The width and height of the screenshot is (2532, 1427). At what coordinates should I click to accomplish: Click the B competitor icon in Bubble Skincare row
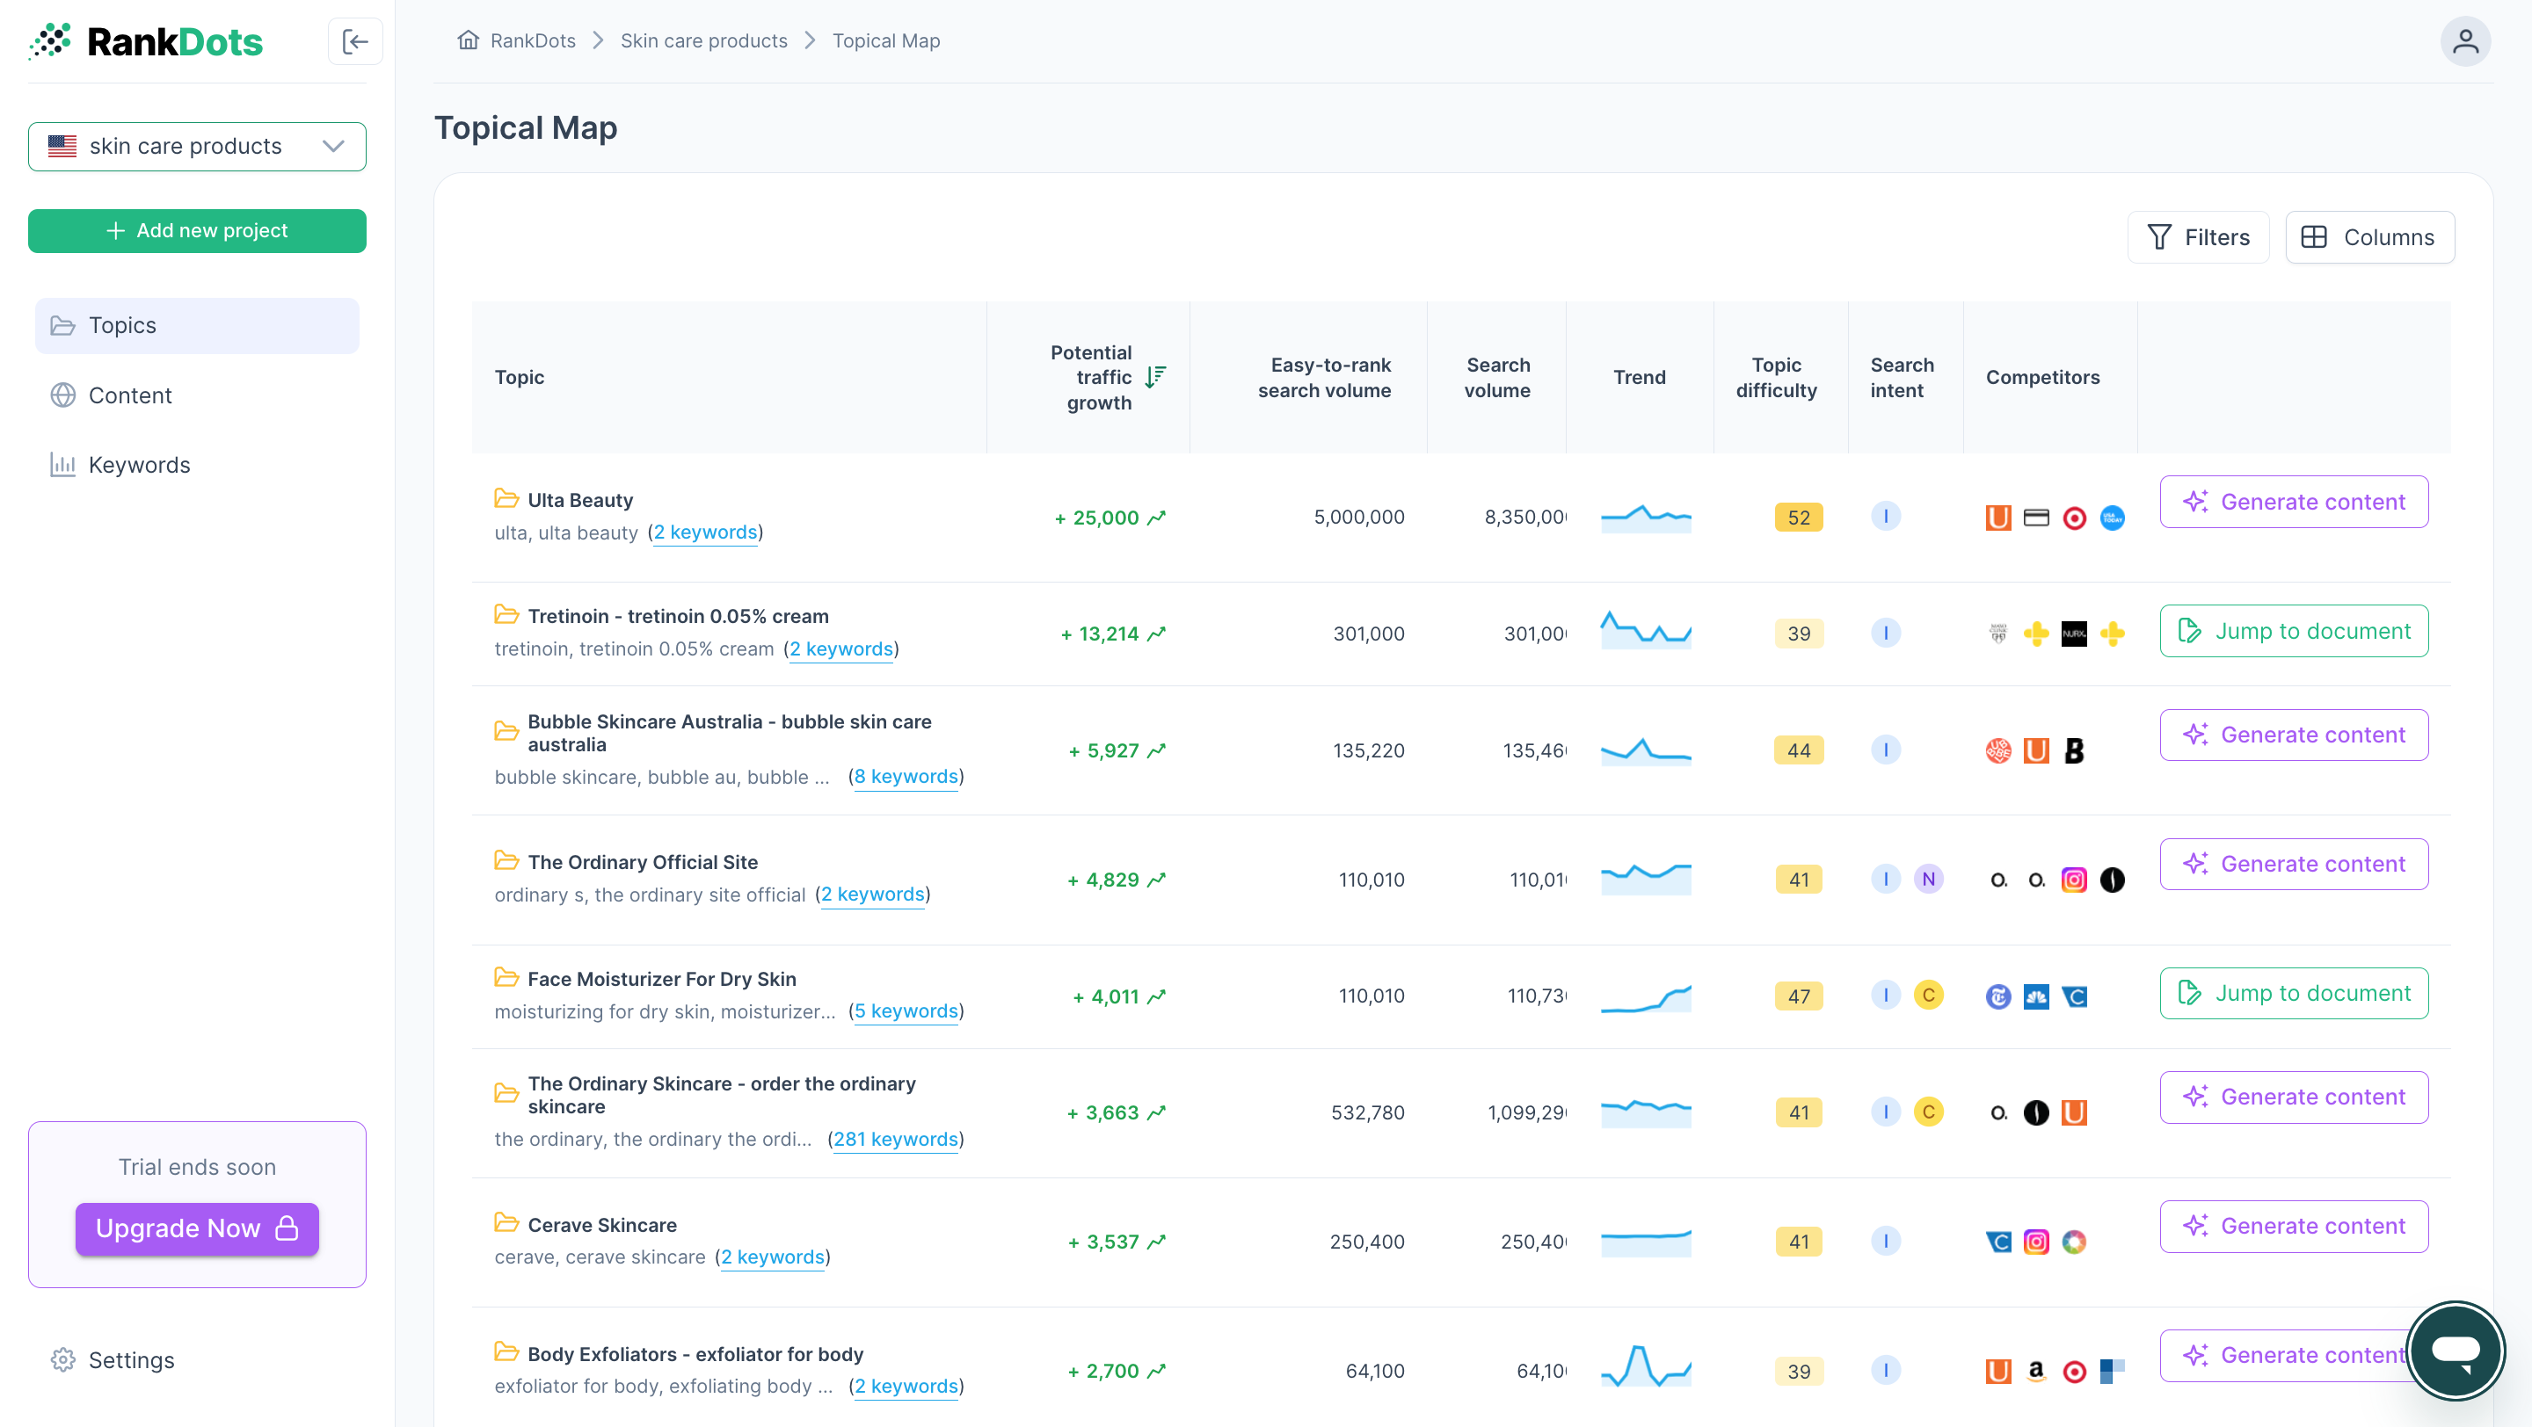pyautogui.click(x=2074, y=750)
